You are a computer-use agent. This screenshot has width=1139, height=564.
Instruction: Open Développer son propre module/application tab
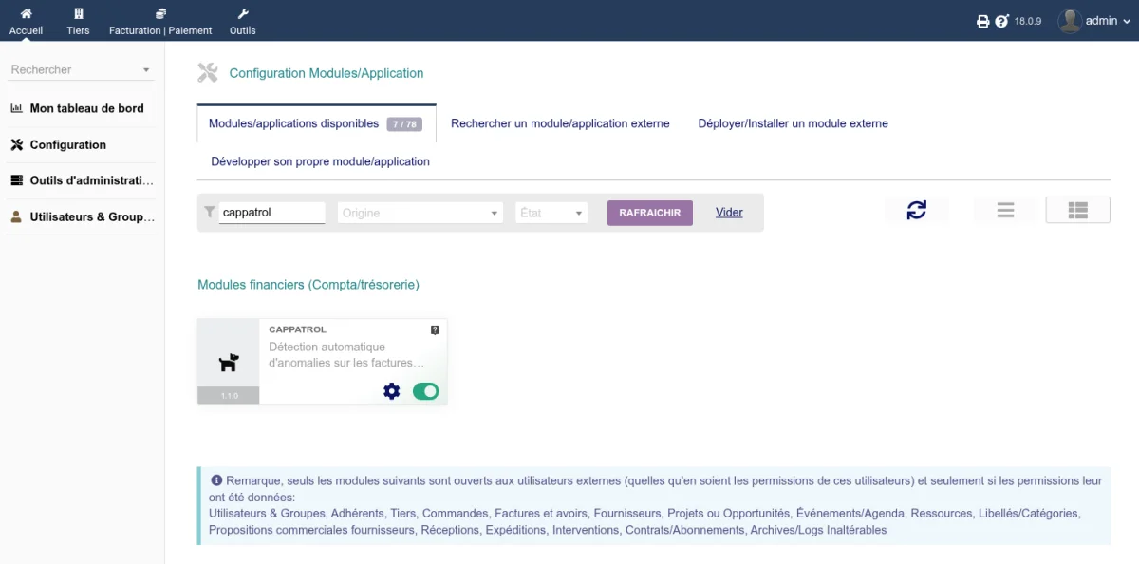point(321,161)
